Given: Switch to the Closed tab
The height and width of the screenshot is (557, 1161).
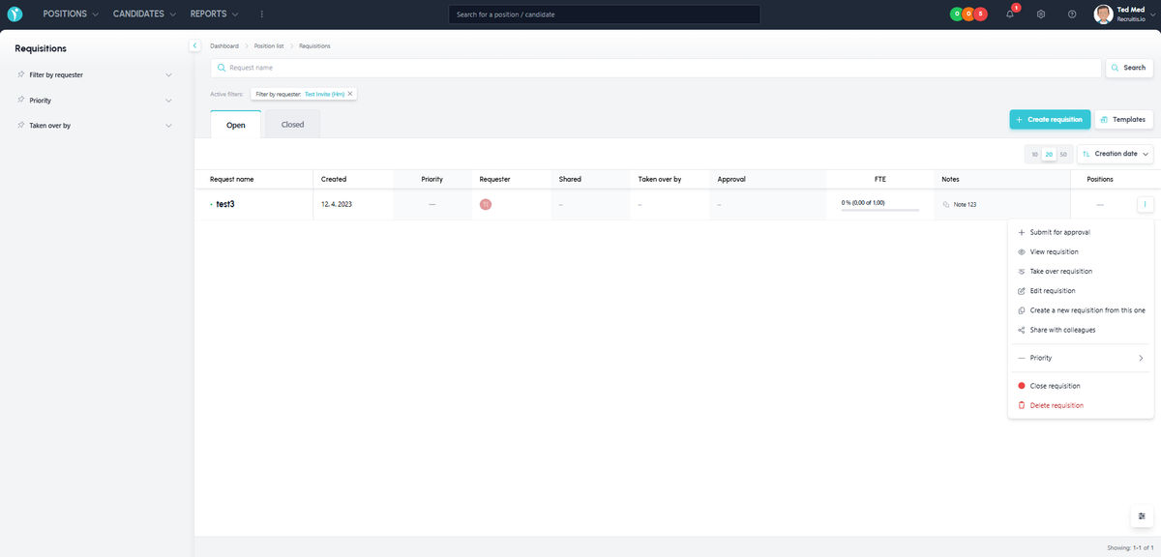Looking at the screenshot, I should coord(292,125).
